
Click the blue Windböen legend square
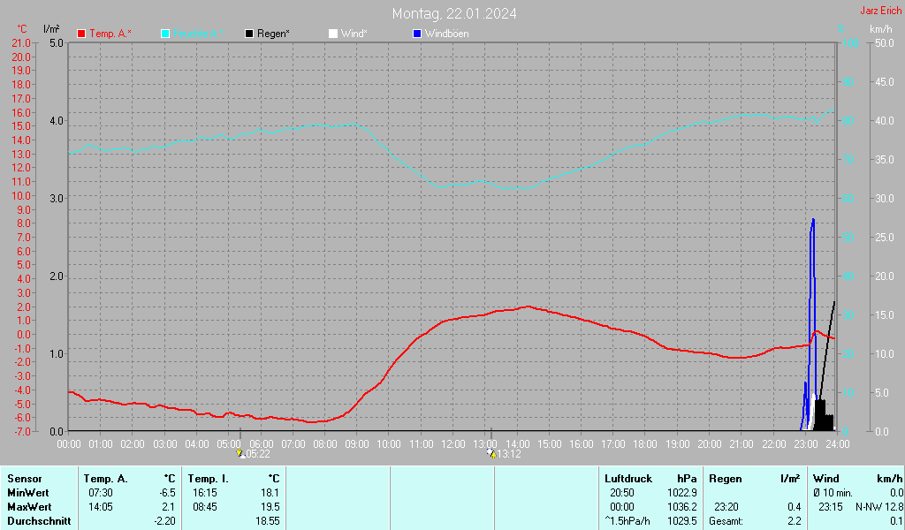click(417, 34)
